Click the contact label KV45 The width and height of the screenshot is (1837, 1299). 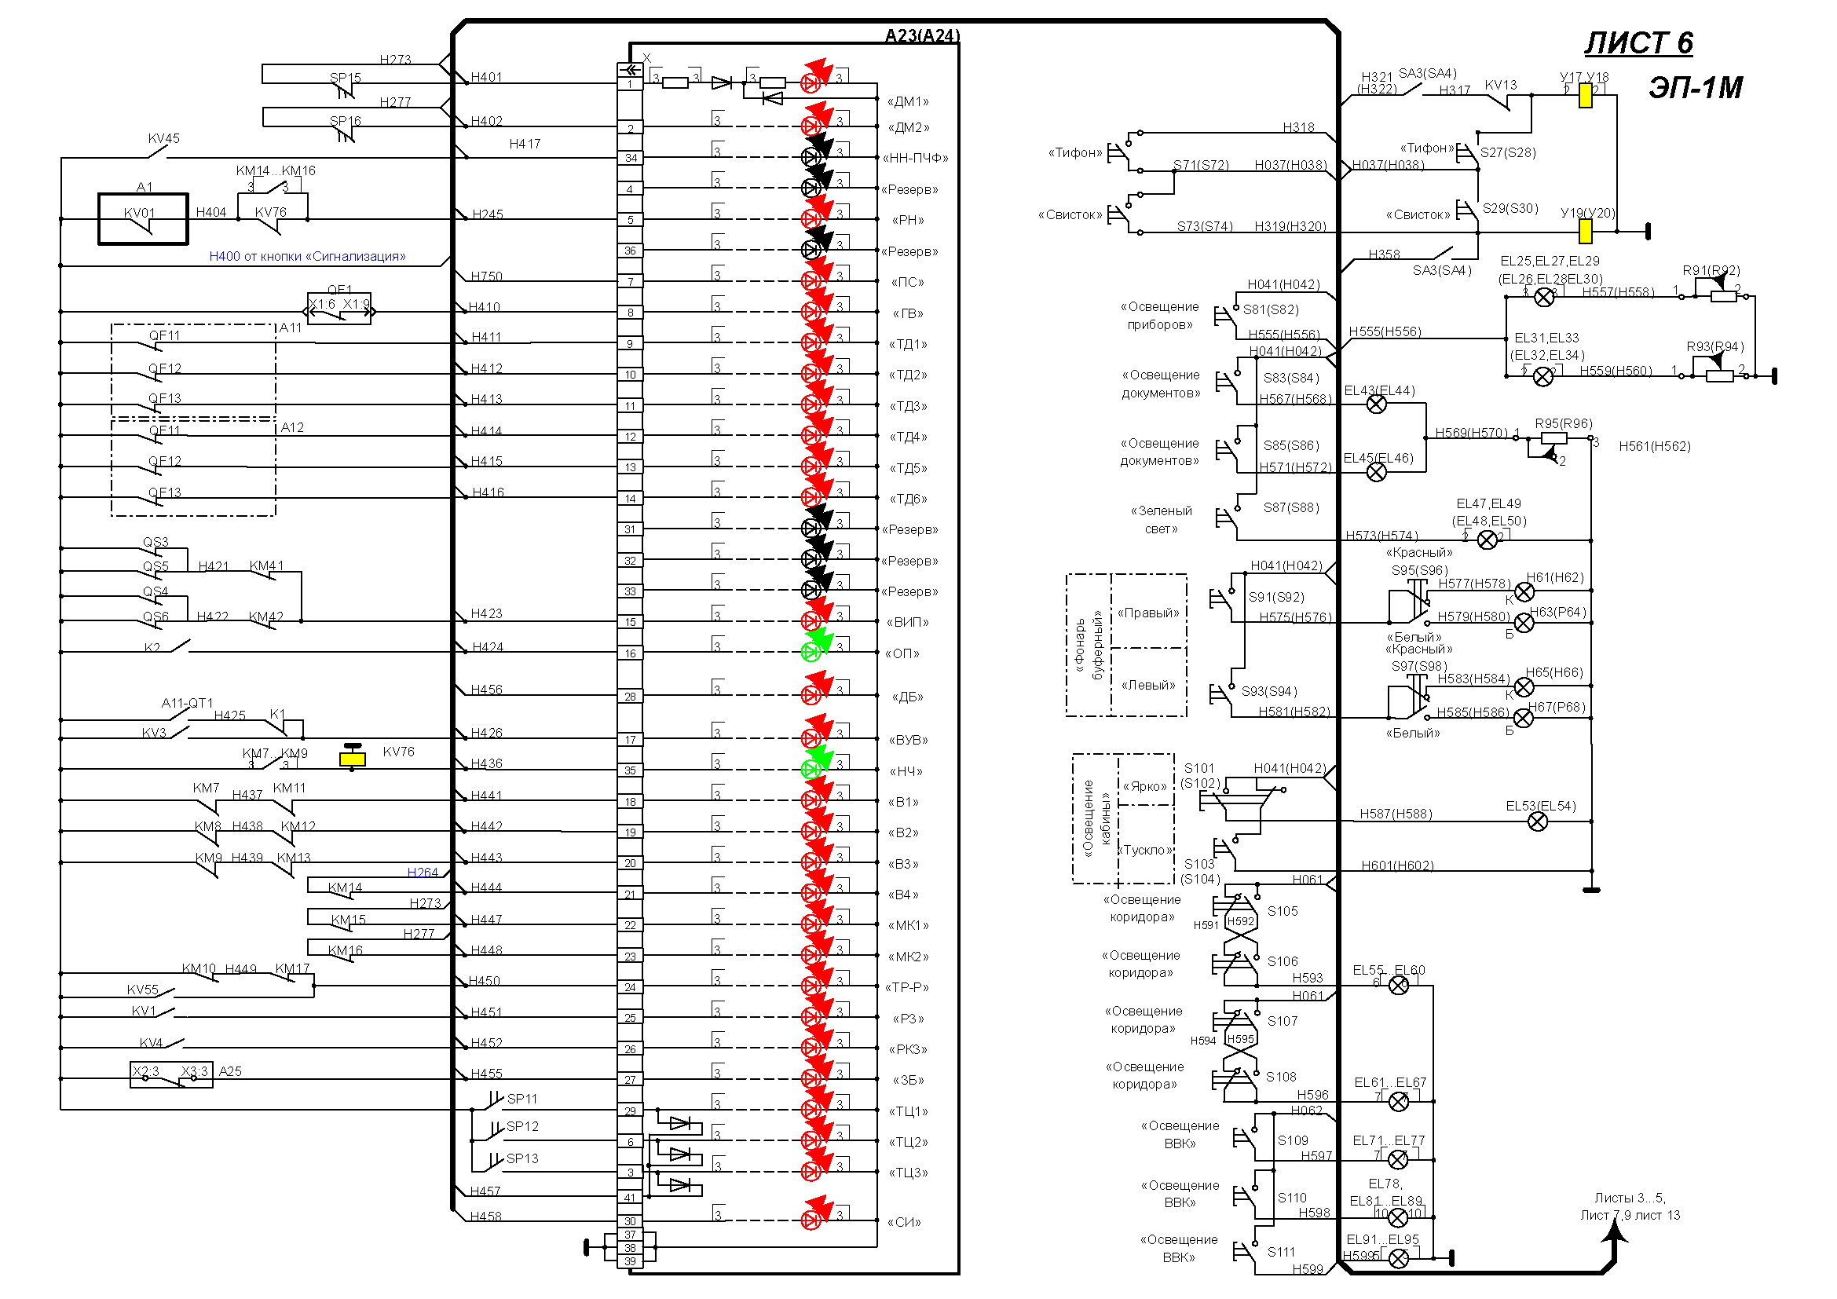(x=164, y=138)
